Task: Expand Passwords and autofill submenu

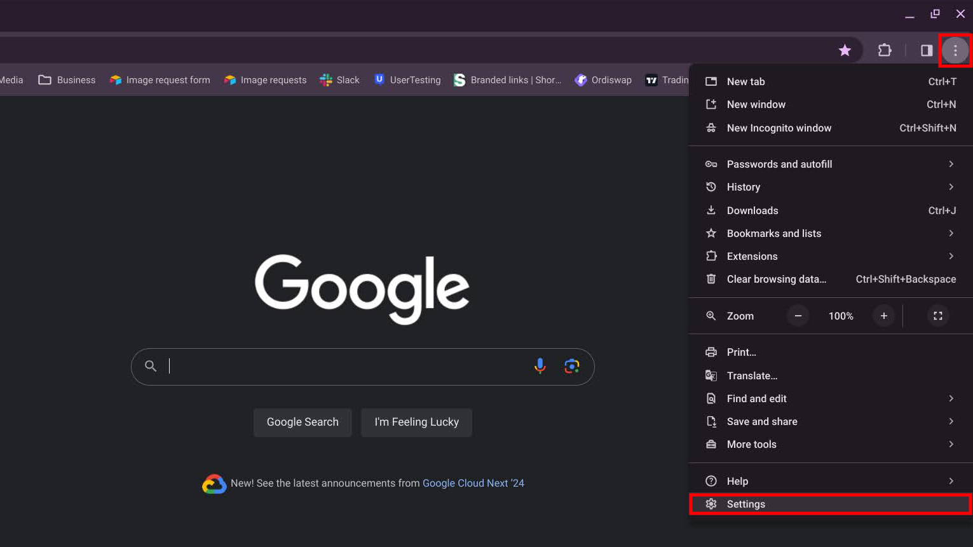Action: tap(829, 164)
